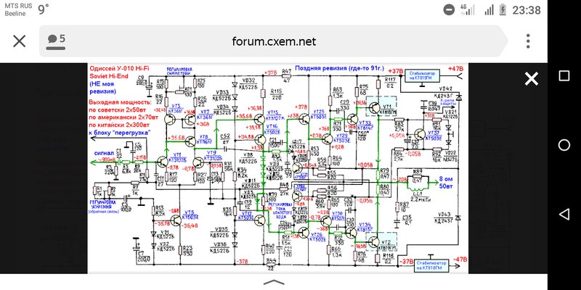The width and height of the screenshot is (581, 290).
Task: Open the comments bubble showing 5
Action: tap(57, 40)
